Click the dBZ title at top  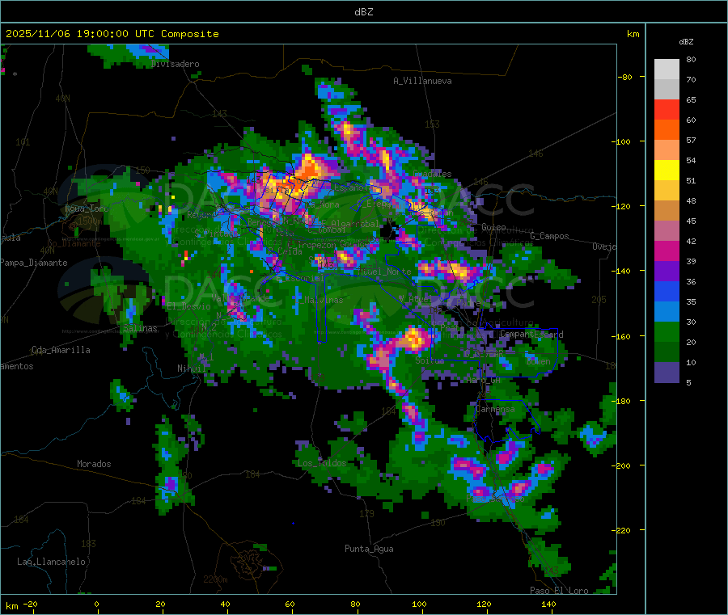pos(363,12)
